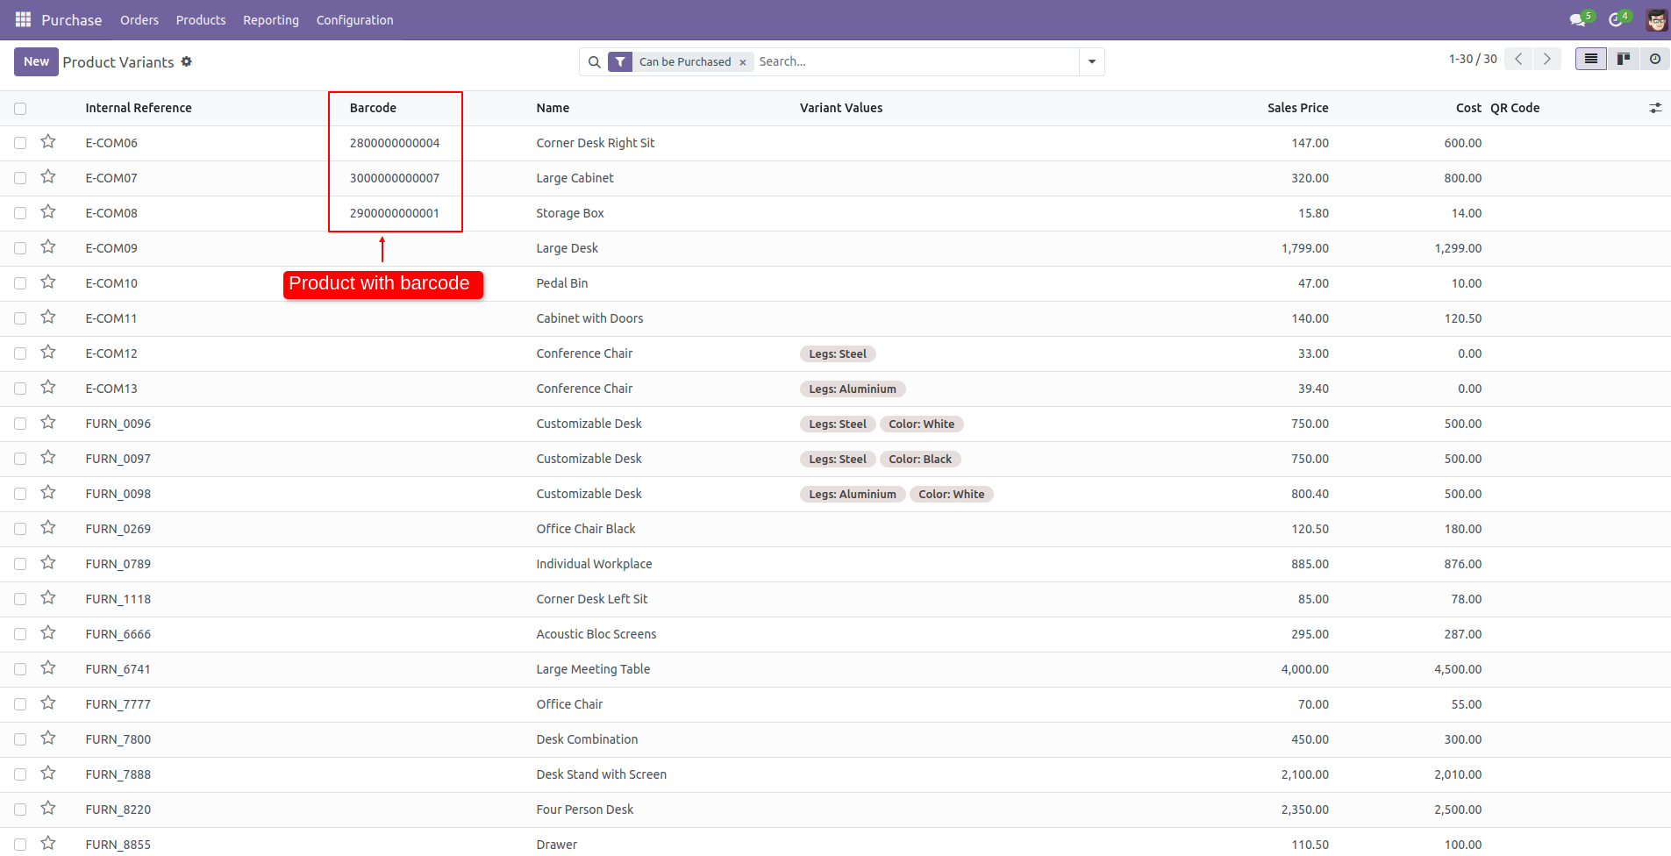
Task: Click the 4,000.00 sales price cell
Action: click(1304, 669)
